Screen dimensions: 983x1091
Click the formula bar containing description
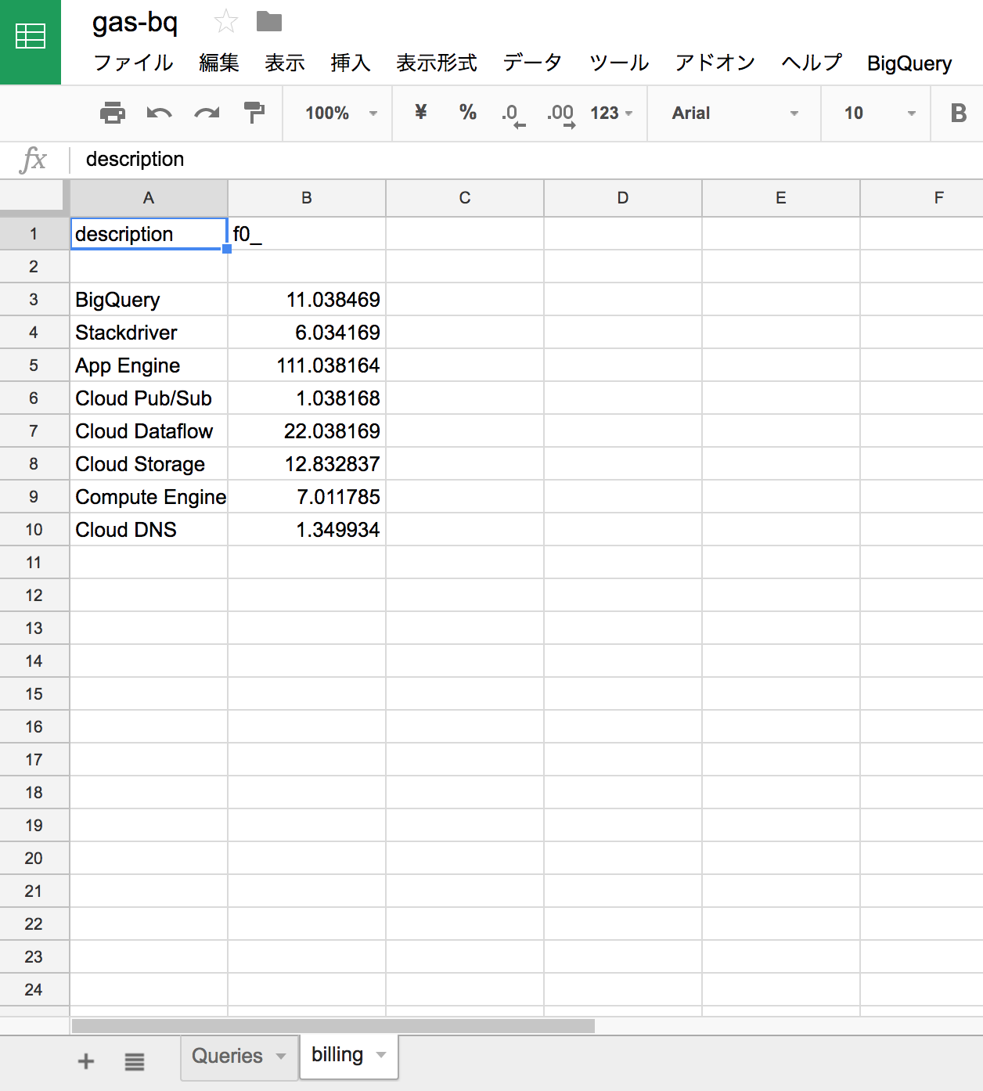tap(526, 159)
